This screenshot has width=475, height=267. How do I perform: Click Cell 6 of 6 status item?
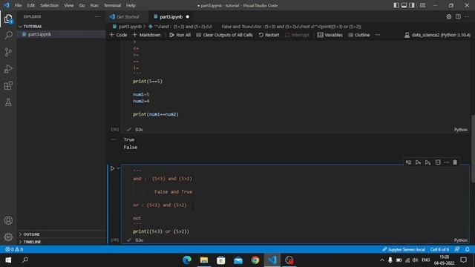pyautogui.click(x=439, y=249)
